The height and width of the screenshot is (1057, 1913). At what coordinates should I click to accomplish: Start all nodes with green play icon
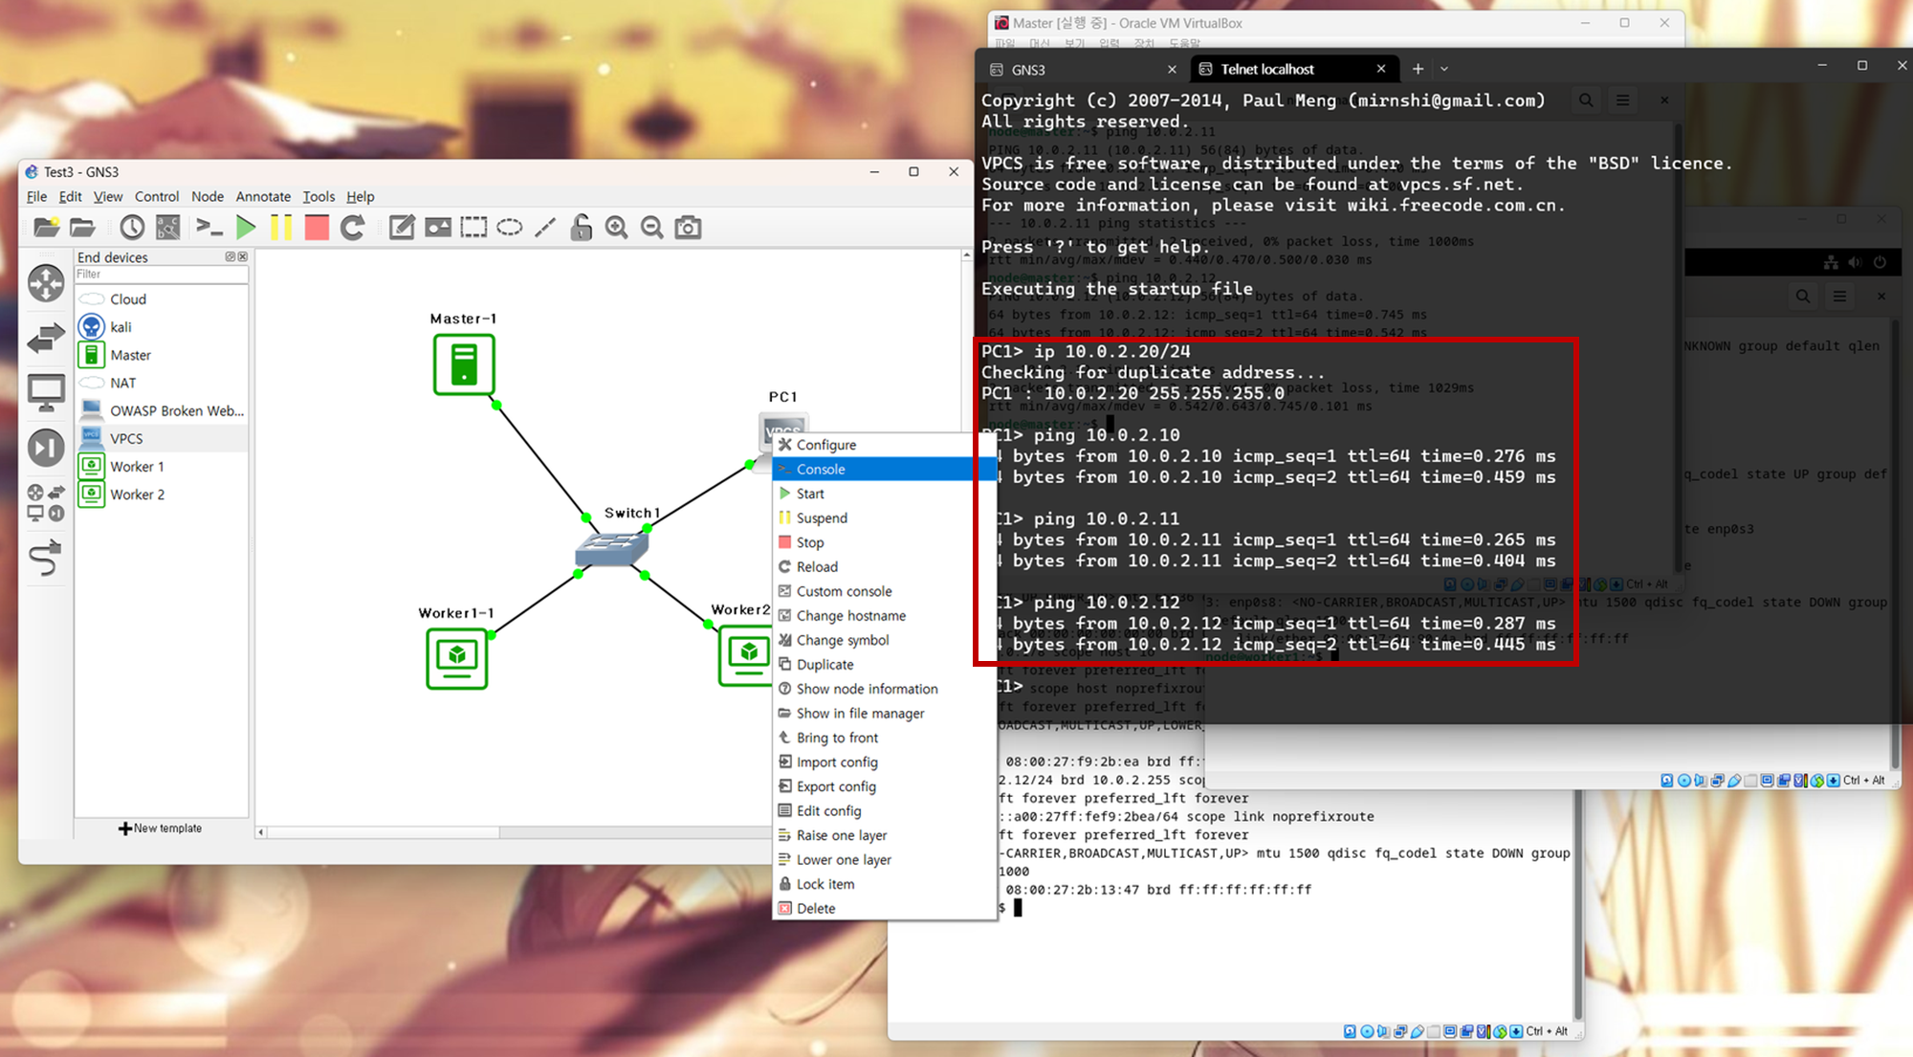(x=246, y=228)
